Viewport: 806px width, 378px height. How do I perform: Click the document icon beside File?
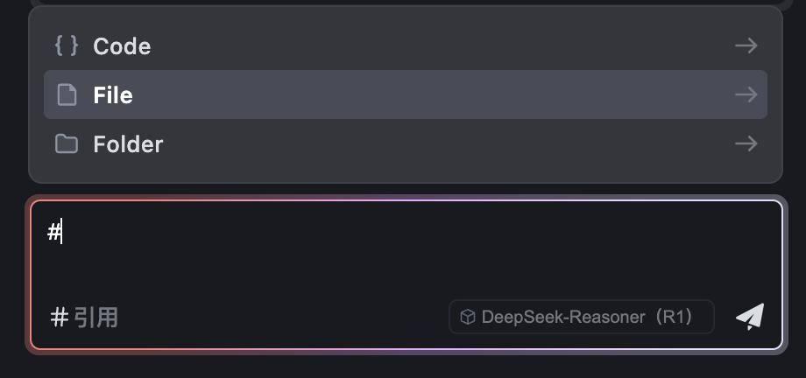coord(67,94)
